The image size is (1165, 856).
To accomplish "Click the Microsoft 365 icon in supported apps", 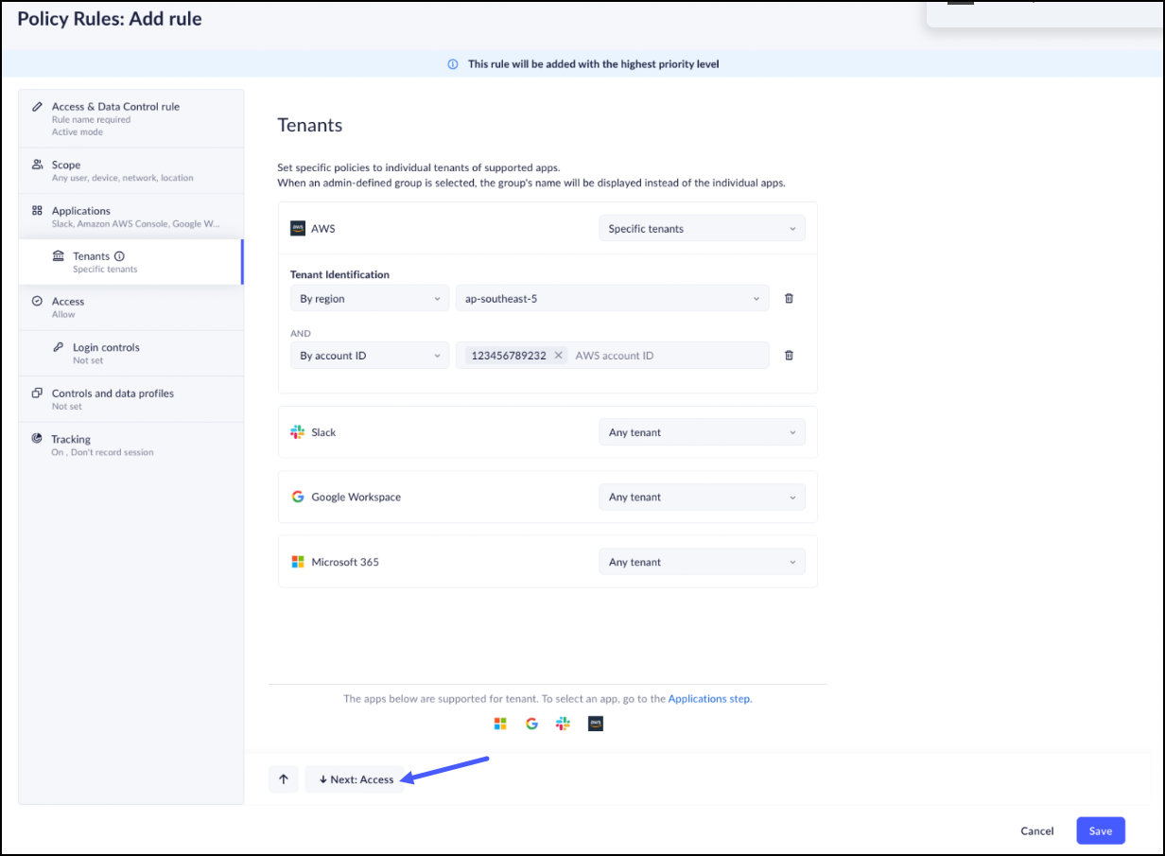I will (500, 724).
